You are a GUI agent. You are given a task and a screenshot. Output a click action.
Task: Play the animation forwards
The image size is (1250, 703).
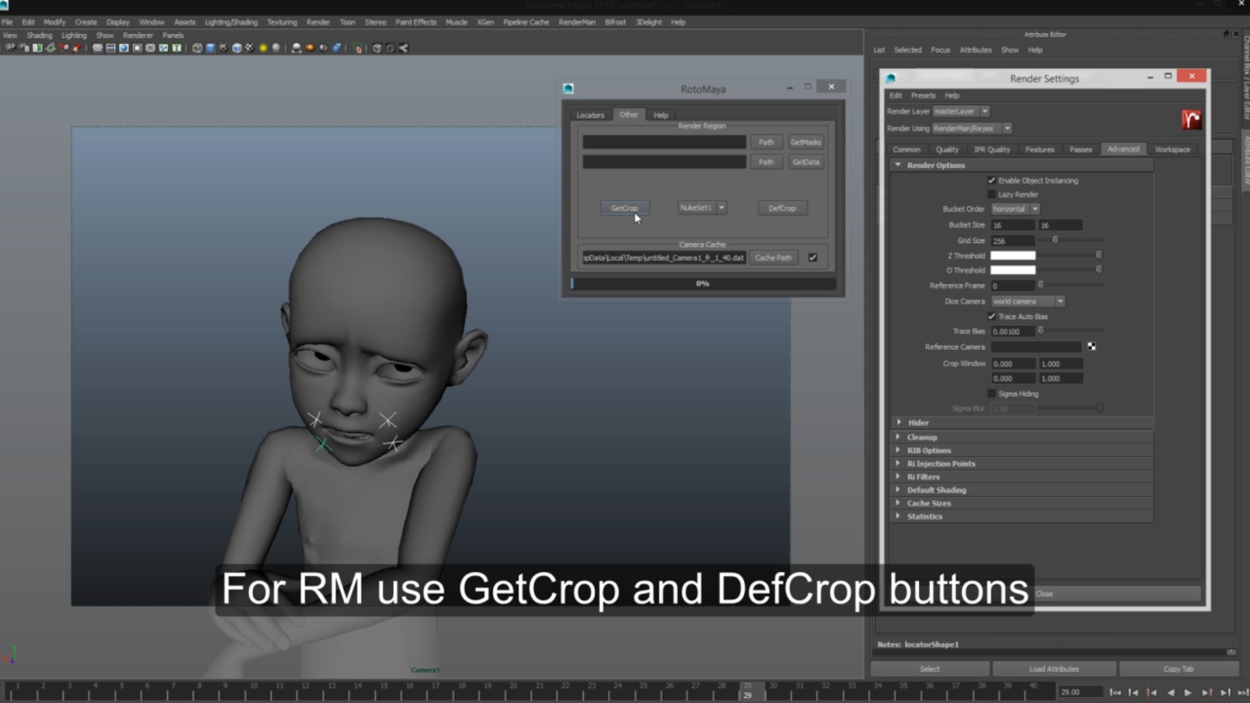pos(1188,693)
